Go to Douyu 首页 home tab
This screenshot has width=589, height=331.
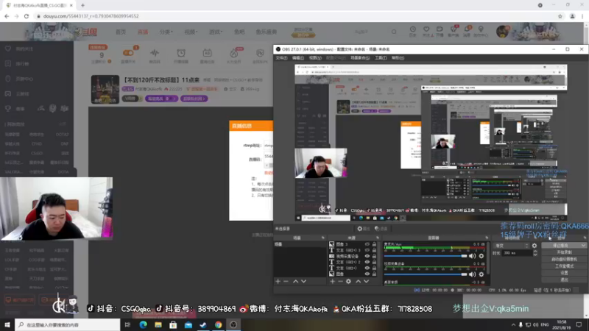121,32
